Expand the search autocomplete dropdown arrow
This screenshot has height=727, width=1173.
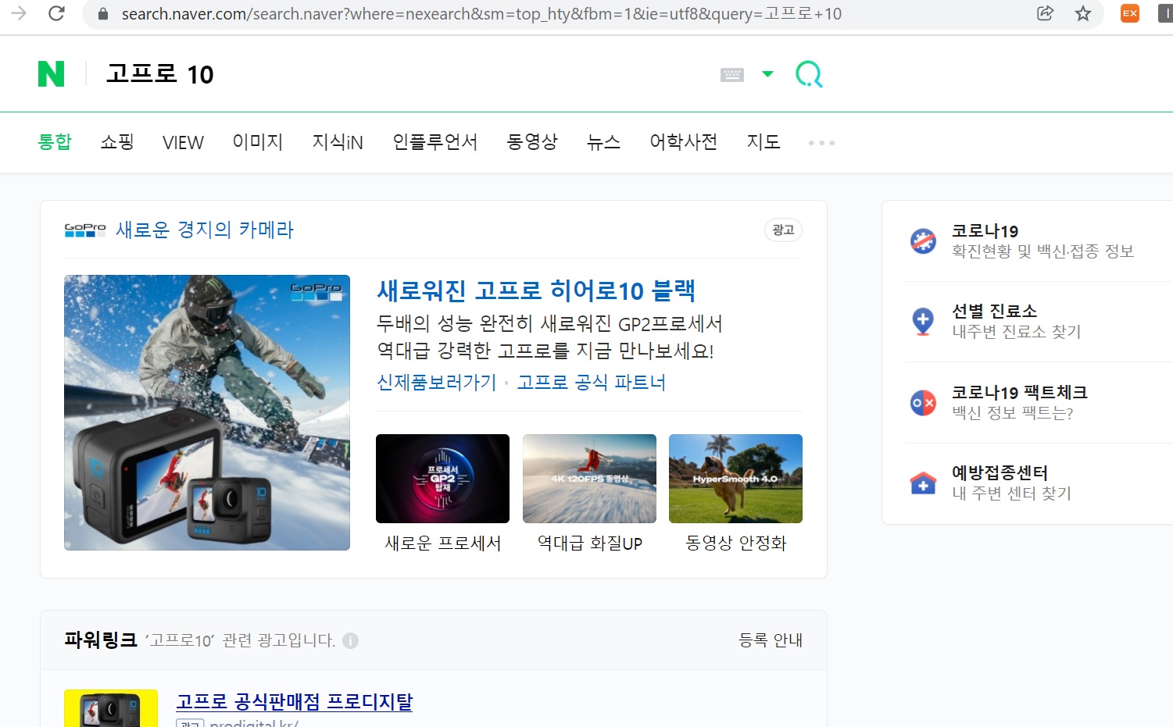click(767, 74)
